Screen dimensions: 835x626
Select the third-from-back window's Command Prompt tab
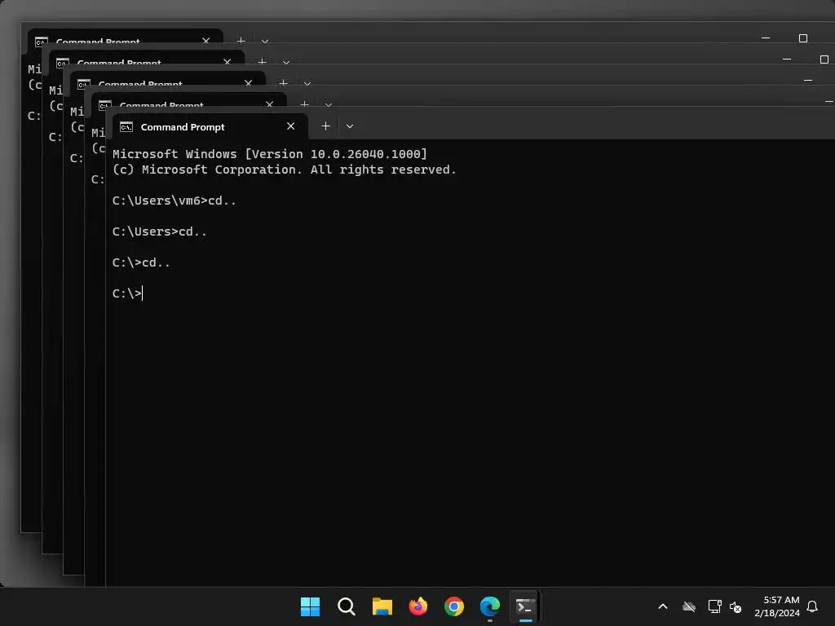pos(168,79)
